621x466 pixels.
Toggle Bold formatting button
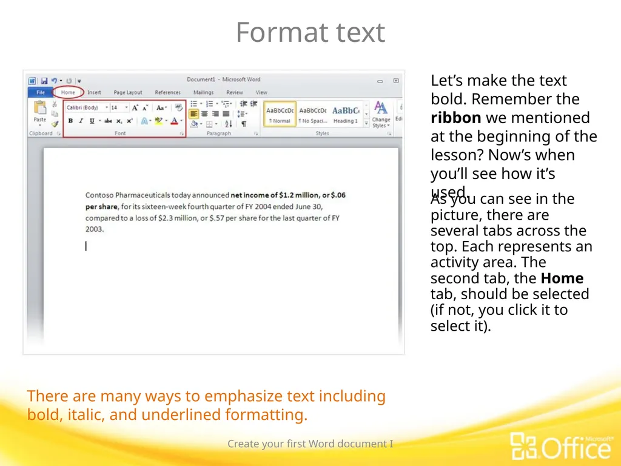[x=70, y=121]
